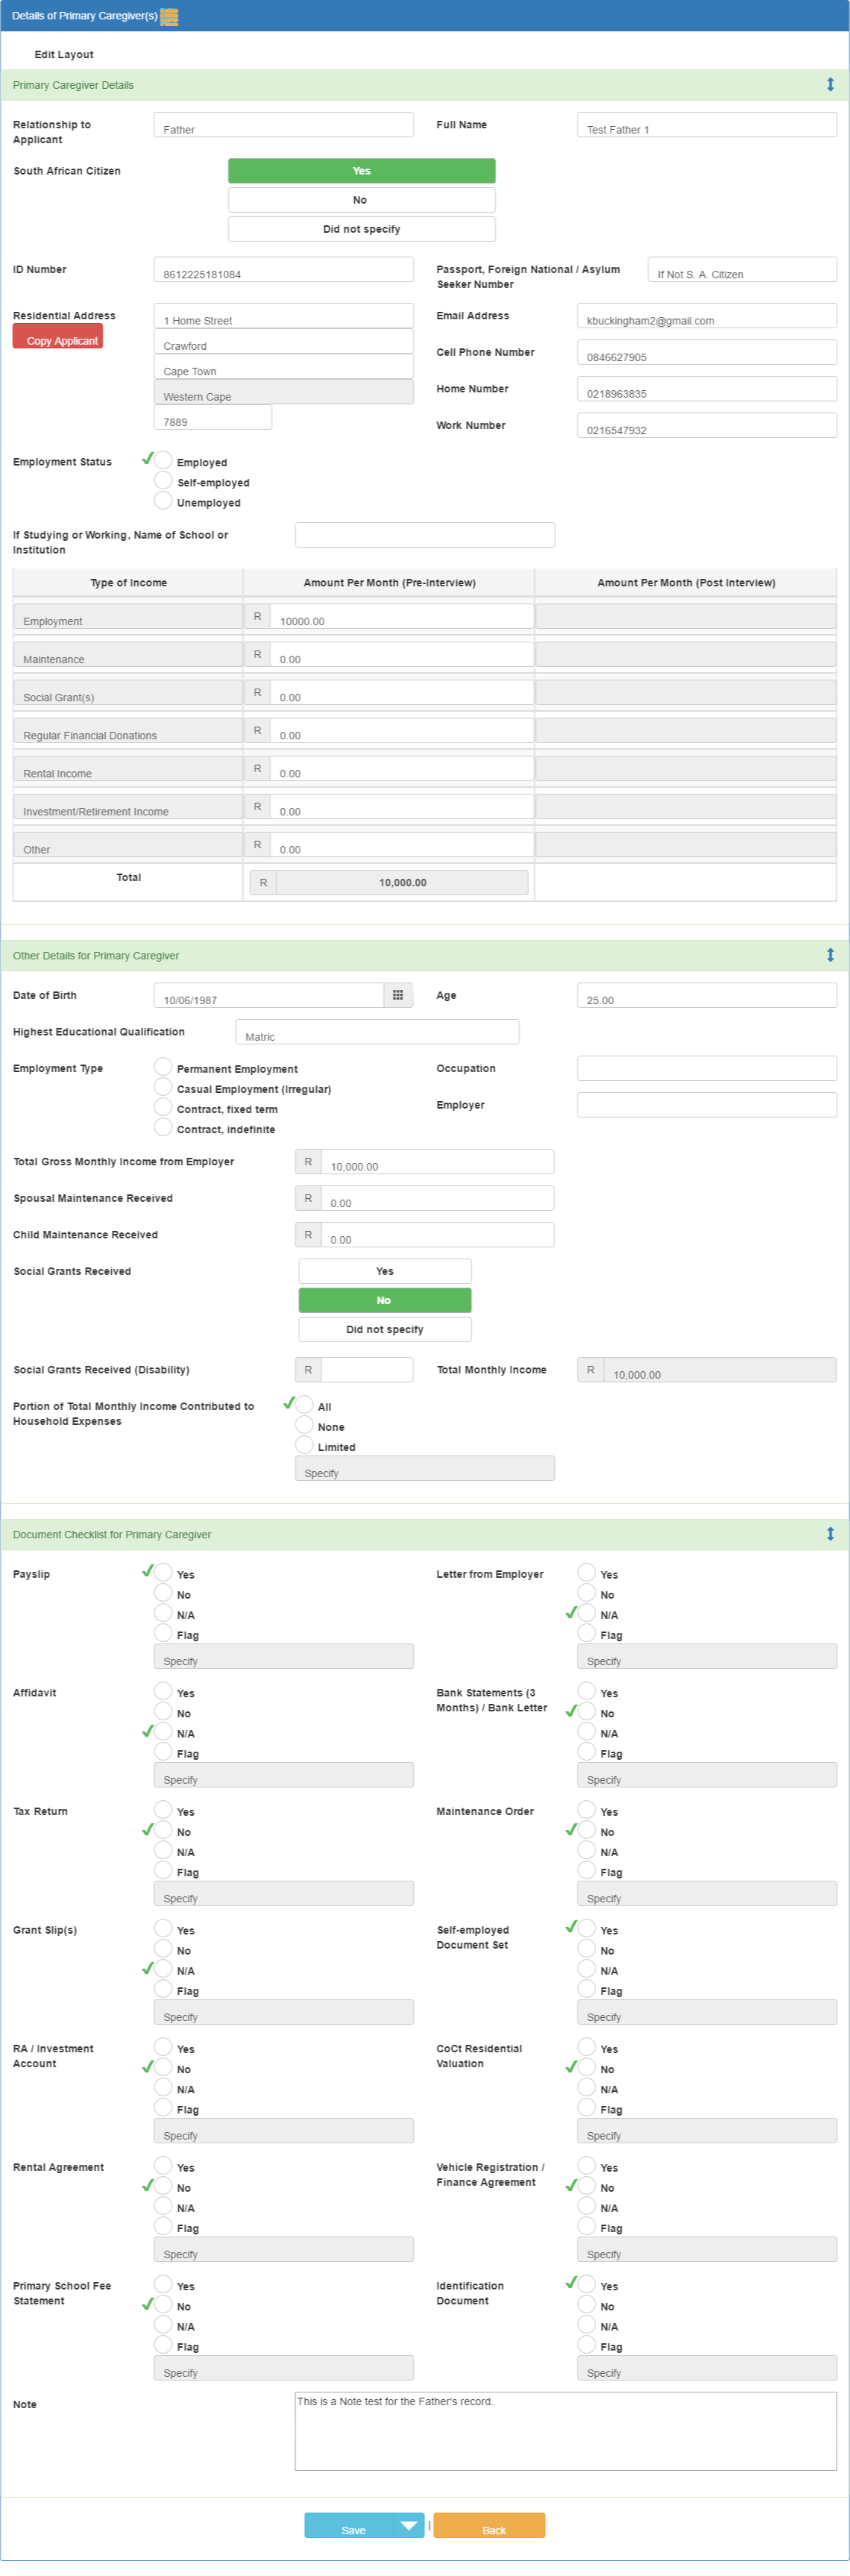This screenshot has width=850, height=2576.
Task: Click the Employer input field
Action: [x=707, y=1104]
